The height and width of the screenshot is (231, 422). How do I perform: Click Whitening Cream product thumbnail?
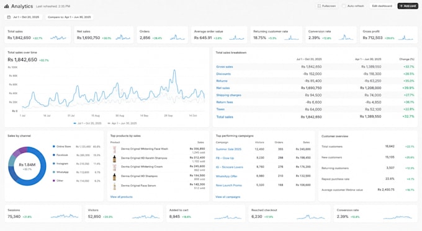coord(114,167)
